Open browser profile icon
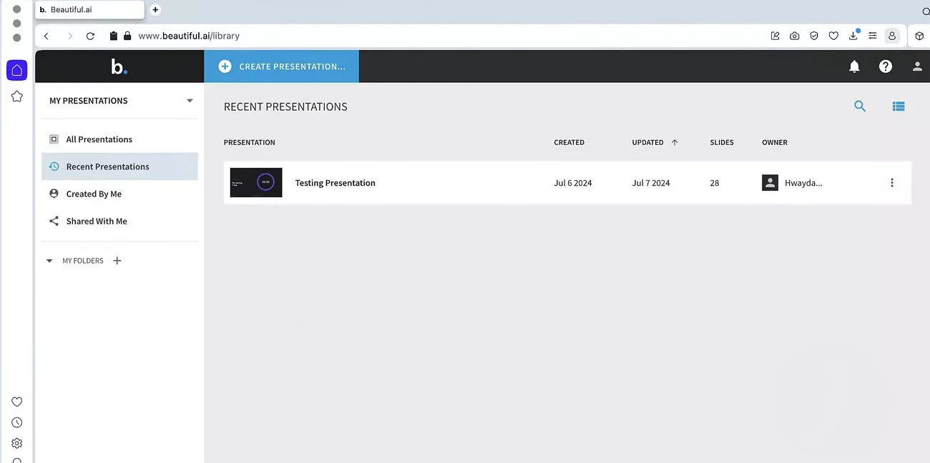The image size is (930, 463). tap(892, 36)
